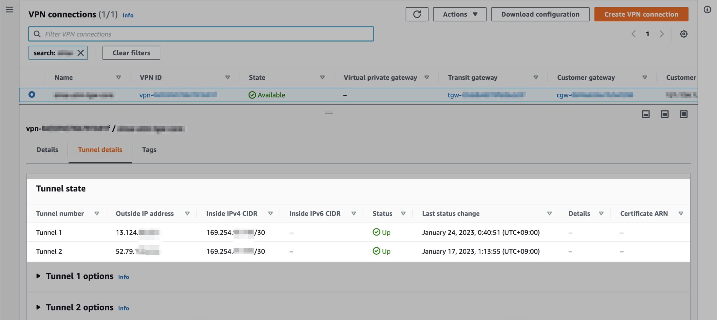The image size is (717, 320).
Task: Expand split panel to full screen
Action: tap(683, 114)
